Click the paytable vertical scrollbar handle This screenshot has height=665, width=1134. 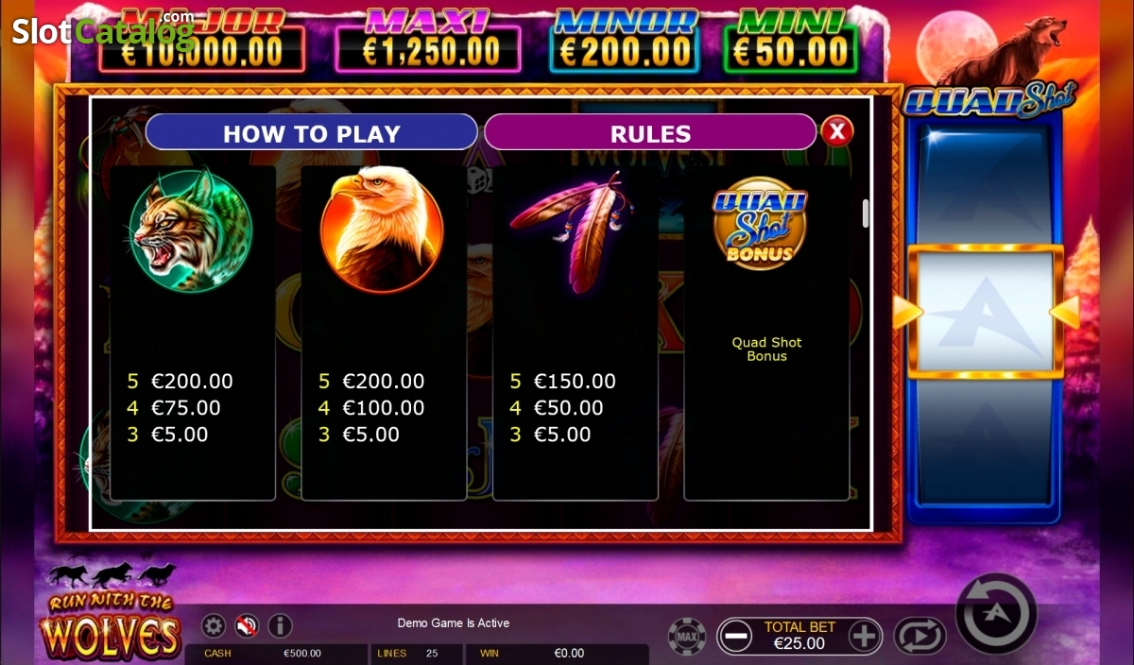(865, 213)
